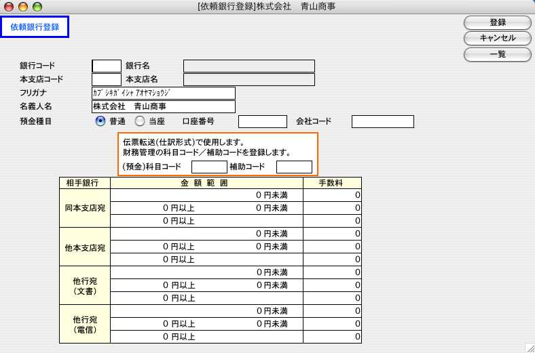The image size is (535, 353).
Task: Select the 普通 deposit type radio button
Action: coord(100,121)
